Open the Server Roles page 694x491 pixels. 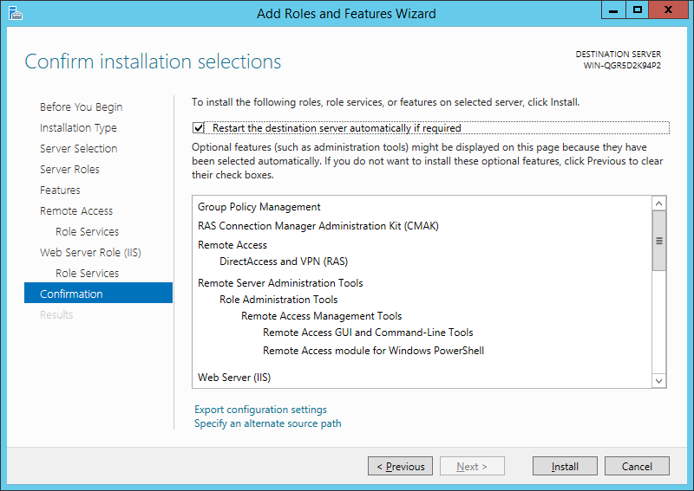point(69,169)
